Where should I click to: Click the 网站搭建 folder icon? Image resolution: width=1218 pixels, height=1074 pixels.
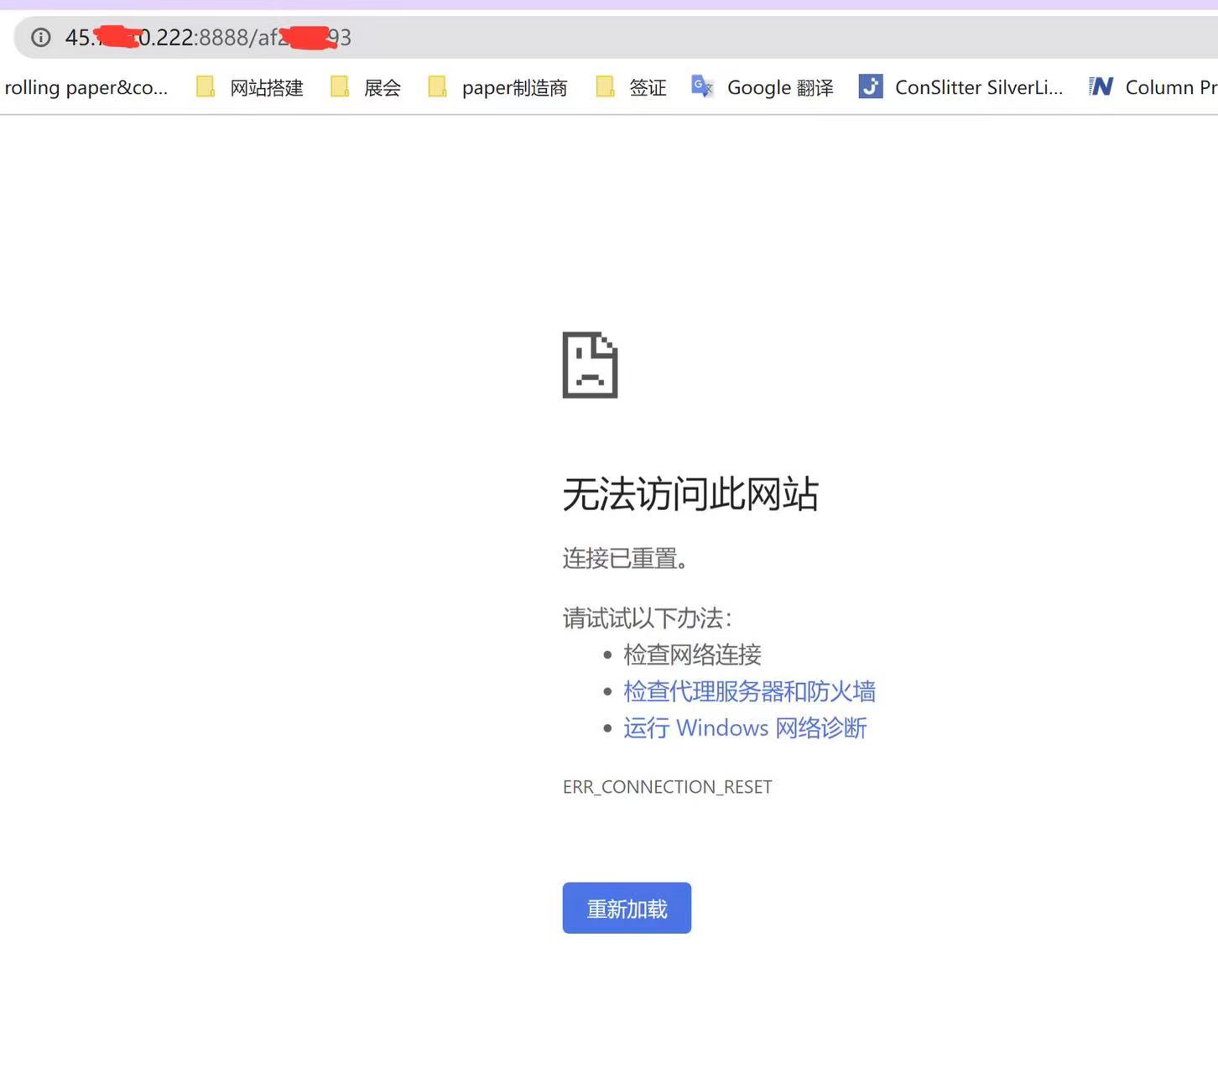tap(206, 86)
